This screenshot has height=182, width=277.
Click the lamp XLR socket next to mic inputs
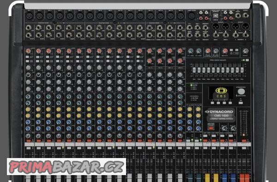point(192,16)
